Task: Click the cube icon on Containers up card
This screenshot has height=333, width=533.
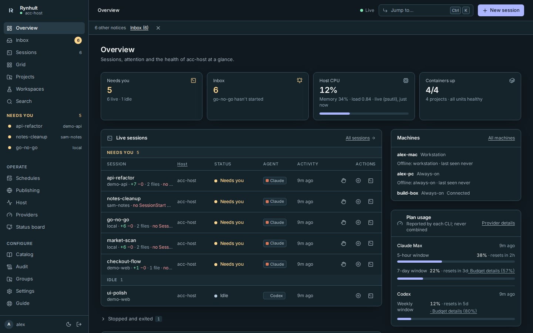Action: (512, 80)
